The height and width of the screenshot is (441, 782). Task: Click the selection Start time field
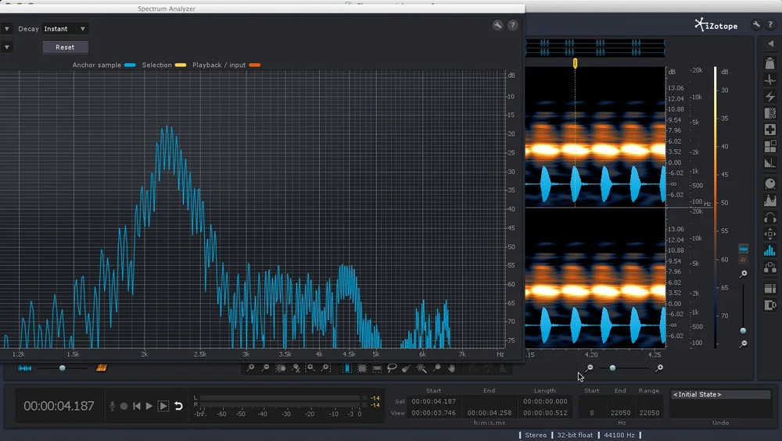433,401
